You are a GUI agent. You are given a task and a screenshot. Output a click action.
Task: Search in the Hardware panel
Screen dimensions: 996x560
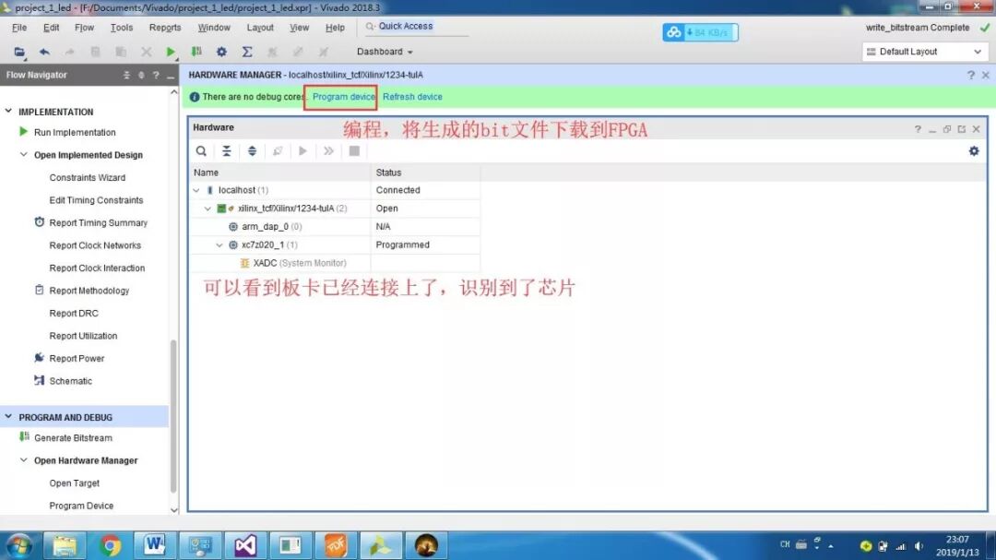[x=201, y=150]
